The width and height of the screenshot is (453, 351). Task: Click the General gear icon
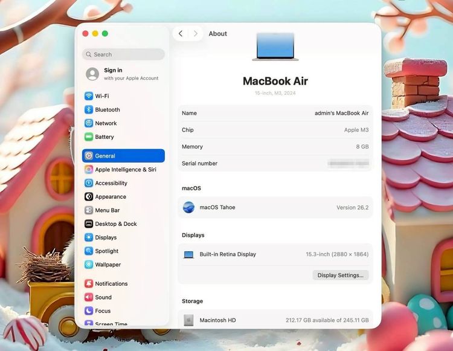point(89,156)
